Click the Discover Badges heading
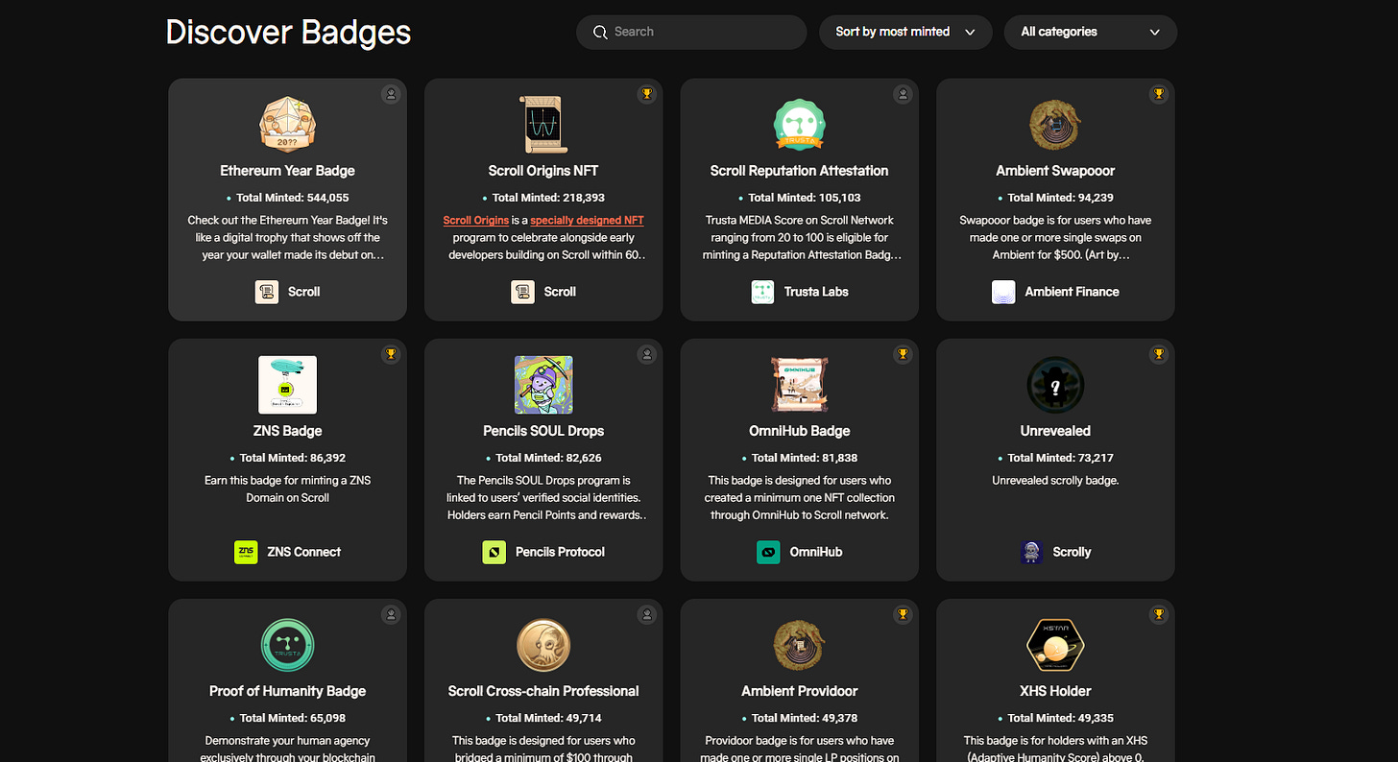This screenshot has width=1398, height=762. point(288,32)
